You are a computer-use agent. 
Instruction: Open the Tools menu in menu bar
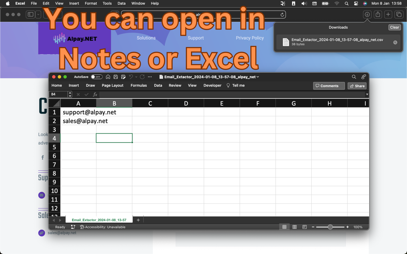[x=107, y=3]
